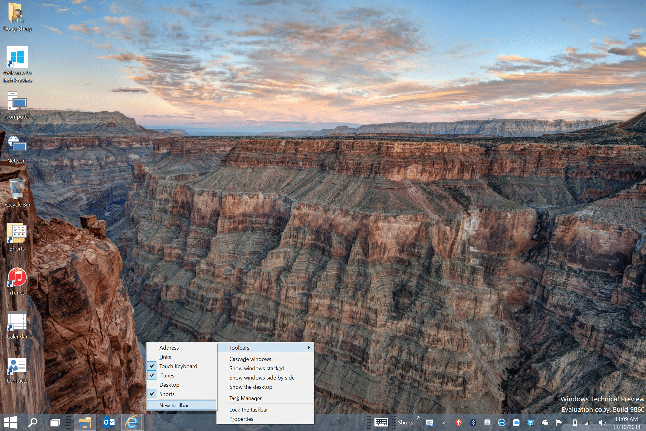
Task: Open OneDrive cloud tray icon
Action: tap(545, 423)
